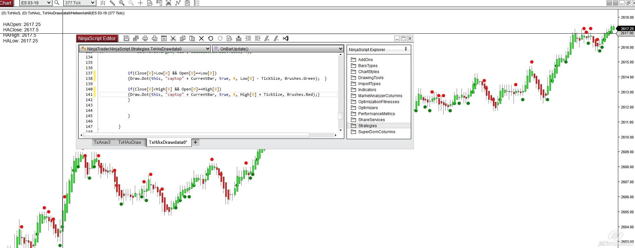Click the 2617.25 current price marker
This screenshot has width=635, height=248.
(x=626, y=29)
